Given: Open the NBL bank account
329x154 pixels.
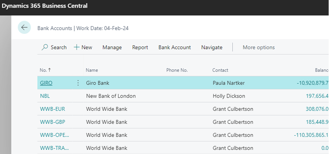Looking at the screenshot, I should (45, 96).
